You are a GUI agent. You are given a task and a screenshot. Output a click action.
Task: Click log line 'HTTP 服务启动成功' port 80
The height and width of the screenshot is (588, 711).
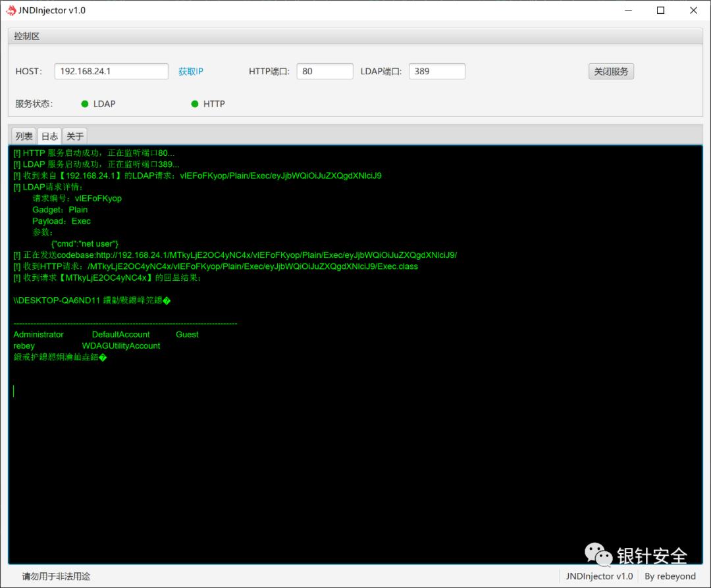coord(94,153)
